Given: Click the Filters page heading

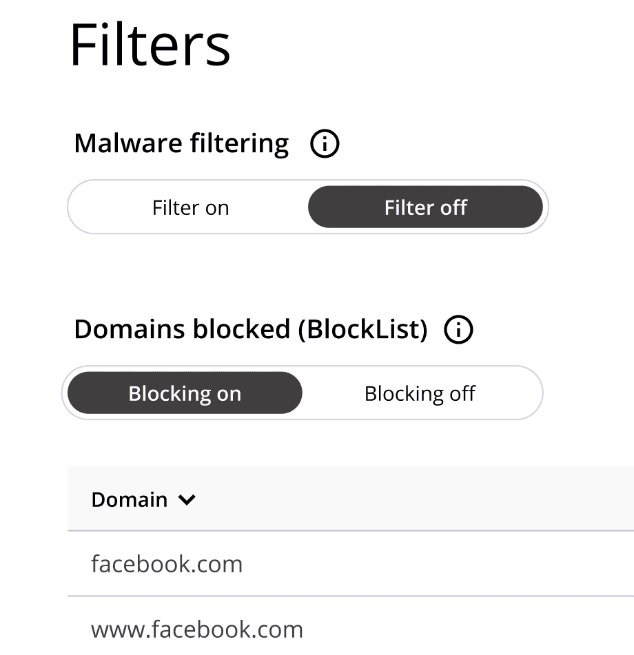Looking at the screenshot, I should pyautogui.click(x=150, y=45).
